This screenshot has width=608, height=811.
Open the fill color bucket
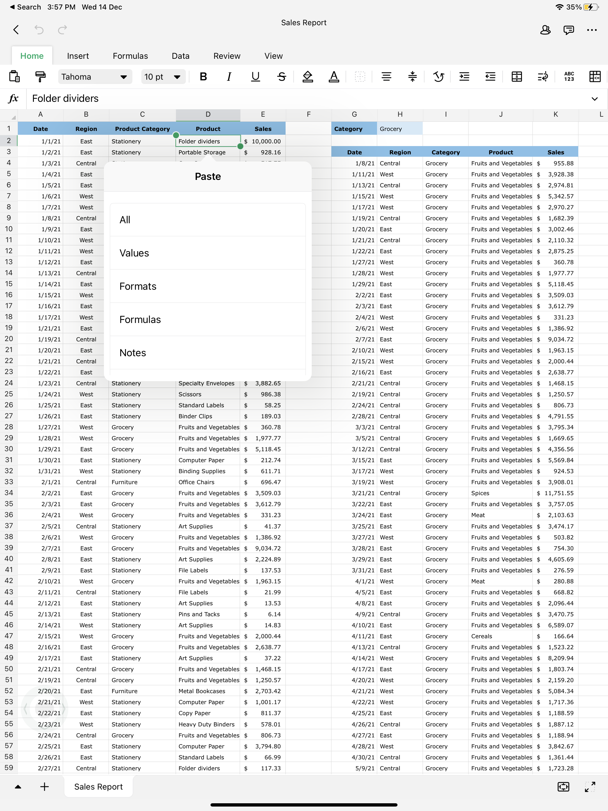pos(308,77)
